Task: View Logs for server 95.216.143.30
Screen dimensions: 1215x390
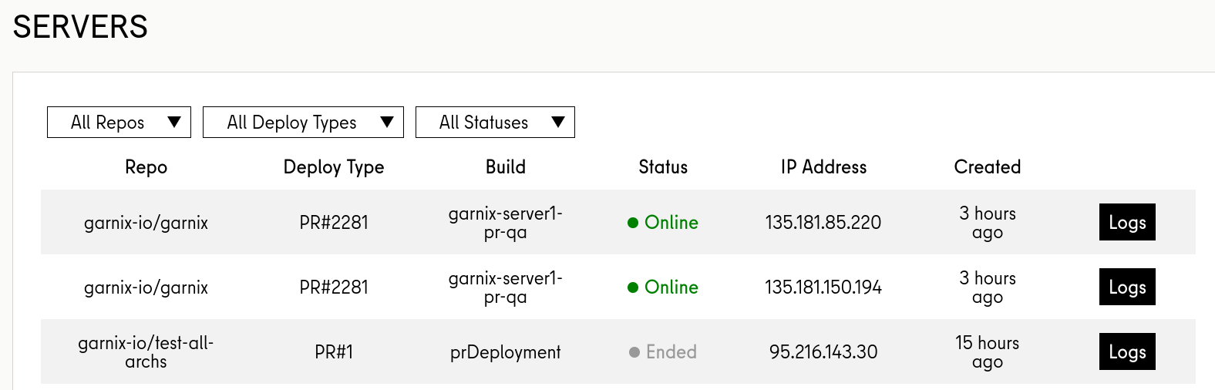Action: (x=1127, y=351)
